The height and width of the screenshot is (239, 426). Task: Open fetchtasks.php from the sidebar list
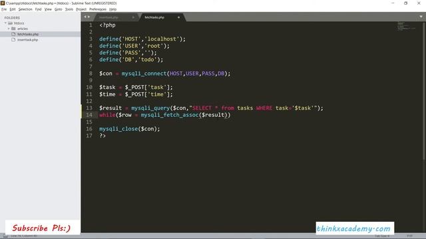coord(28,34)
